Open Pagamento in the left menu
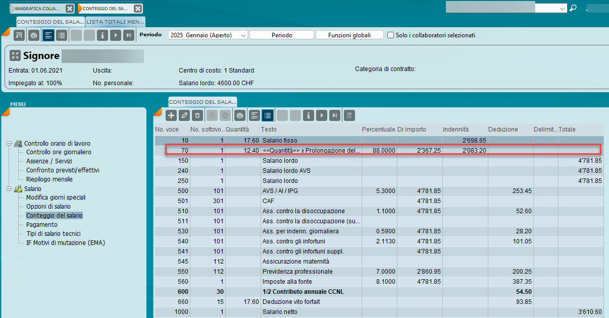Image resolution: width=609 pixels, height=318 pixels. pos(42,225)
